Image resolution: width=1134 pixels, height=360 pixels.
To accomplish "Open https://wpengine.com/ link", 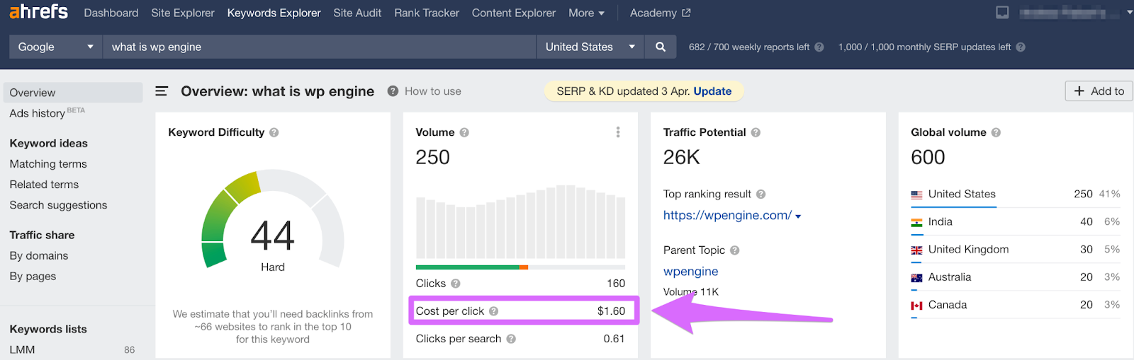I will pyautogui.click(x=727, y=215).
